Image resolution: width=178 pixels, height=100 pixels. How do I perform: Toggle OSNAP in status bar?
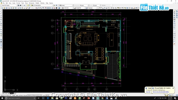tap(29, 96)
